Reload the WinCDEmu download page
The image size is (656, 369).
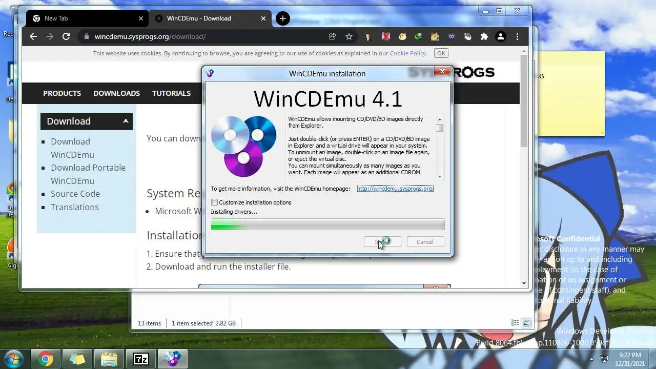pyautogui.click(x=66, y=36)
